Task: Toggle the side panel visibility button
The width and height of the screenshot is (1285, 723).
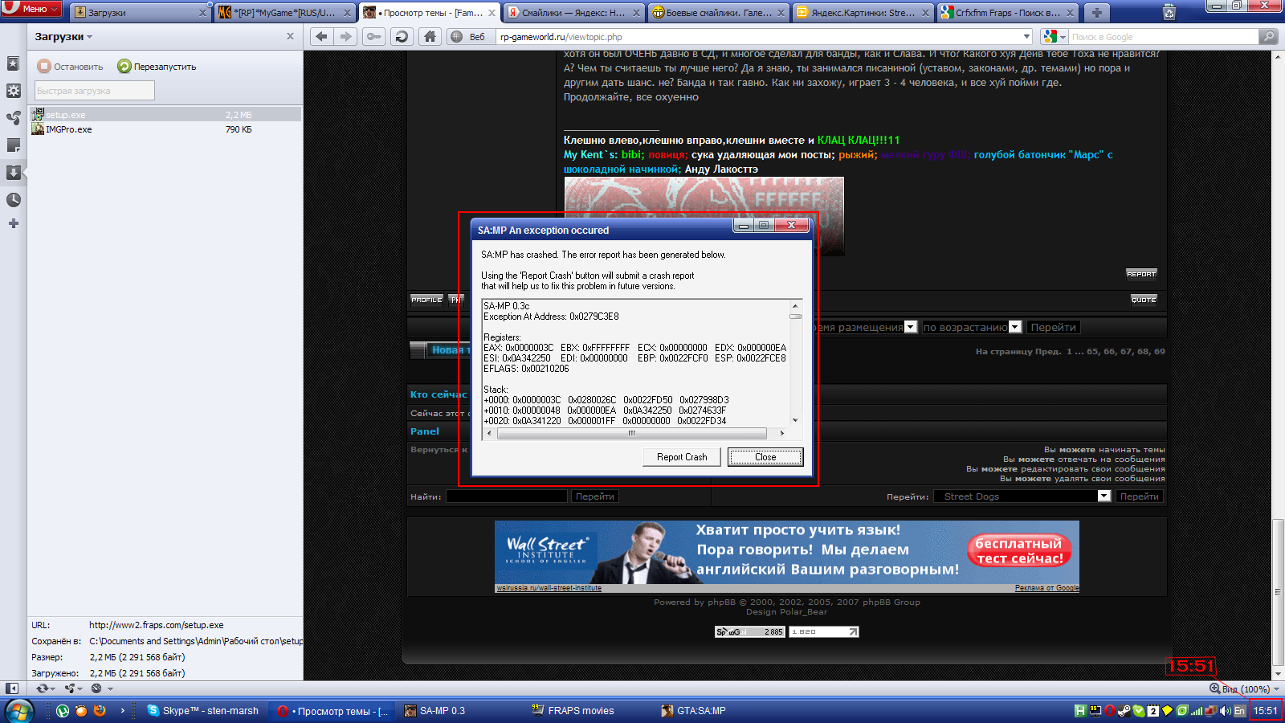Action: click(12, 688)
